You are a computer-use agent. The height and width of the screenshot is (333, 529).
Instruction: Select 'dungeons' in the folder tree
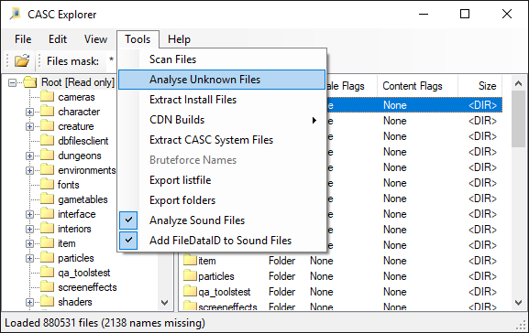click(80, 156)
